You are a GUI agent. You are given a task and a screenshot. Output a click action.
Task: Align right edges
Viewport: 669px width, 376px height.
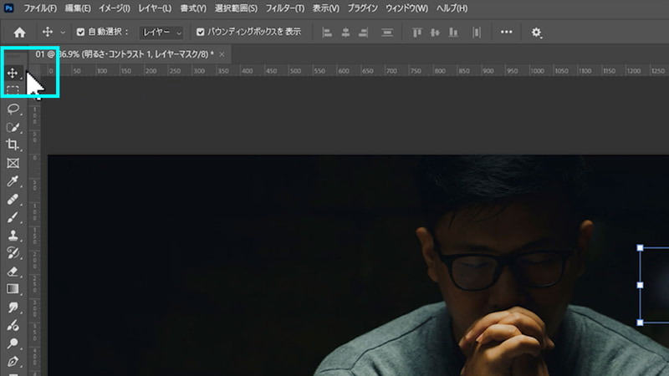[363, 33]
